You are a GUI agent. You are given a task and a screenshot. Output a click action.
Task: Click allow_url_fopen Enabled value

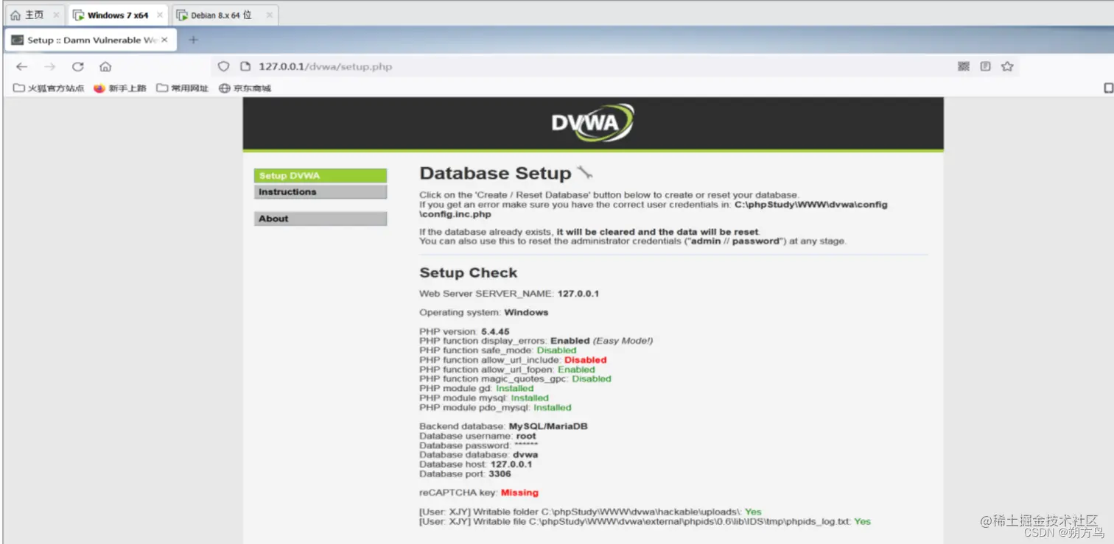pos(576,370)
